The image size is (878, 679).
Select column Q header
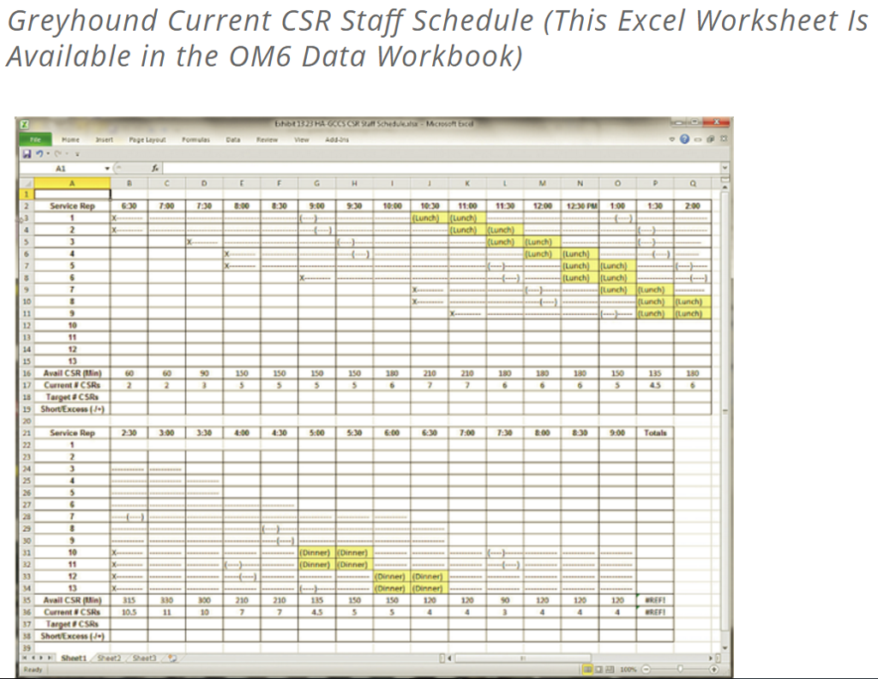[x=693, y=183]
